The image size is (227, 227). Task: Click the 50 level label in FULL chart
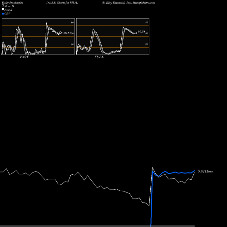click(x=147, y=33)
